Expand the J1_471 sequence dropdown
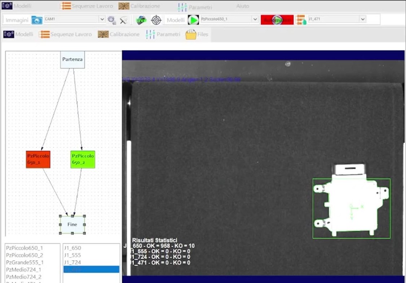 coord(362,19)
